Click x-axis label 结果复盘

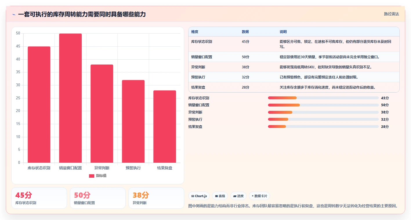[x=164, y=168]
